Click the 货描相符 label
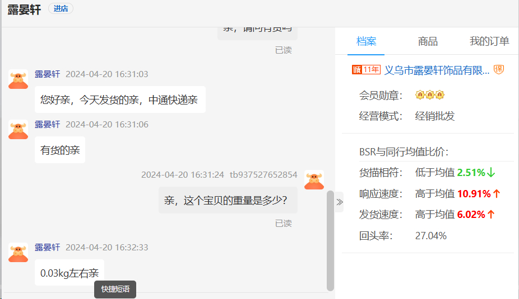Viewport: 519px width, 299px height. point(381,172)
